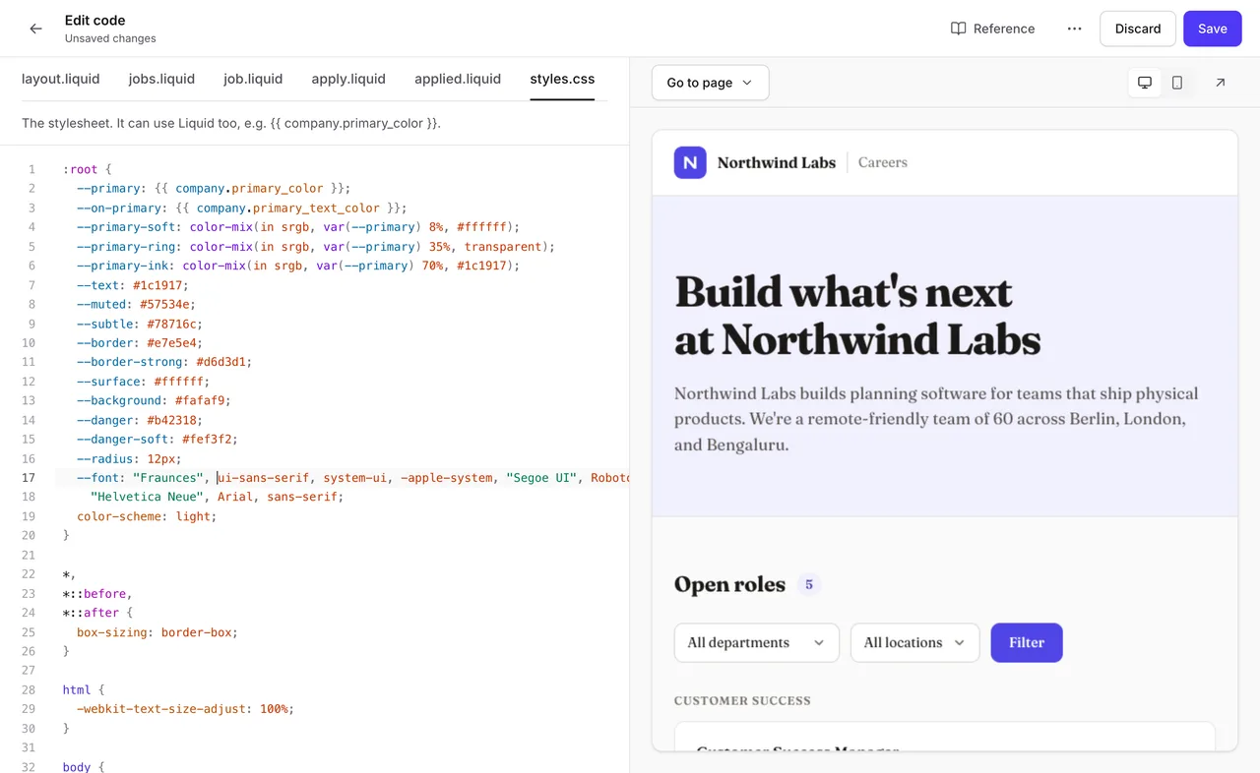Click the --muted: #57534e line
Screen dimensions: 1260x773
136,305
